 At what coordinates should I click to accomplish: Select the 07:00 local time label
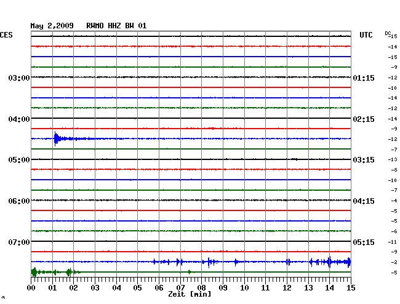(19, 242)
